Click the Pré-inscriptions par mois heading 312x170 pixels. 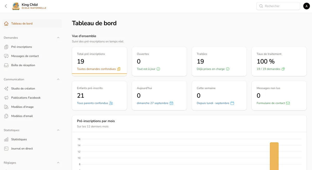click(96, 121)
